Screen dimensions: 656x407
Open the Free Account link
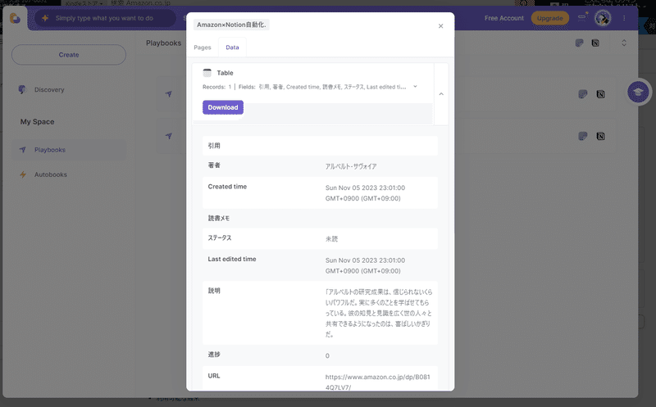504,18
